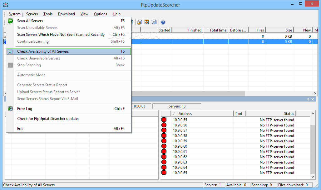Click the report-with-clock toolbar icon
Screen dimensions: 321x190
[x=140, y=22]
